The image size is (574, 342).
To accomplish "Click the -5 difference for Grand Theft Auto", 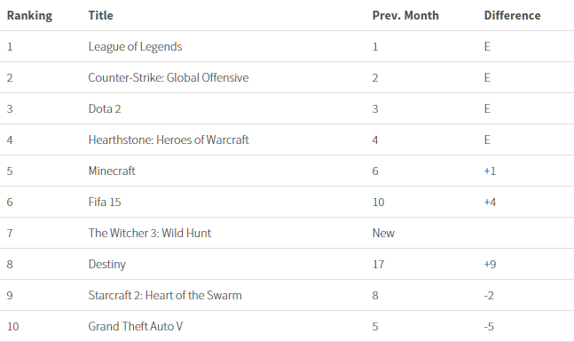I will [489, 327].
